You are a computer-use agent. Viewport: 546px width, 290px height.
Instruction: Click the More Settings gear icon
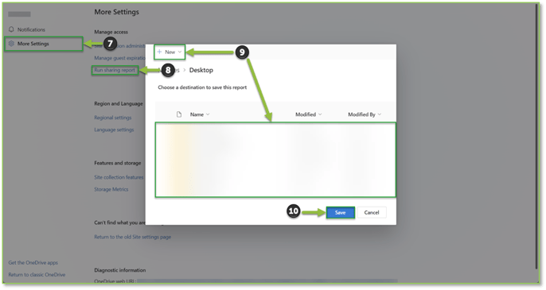[11, 44]
